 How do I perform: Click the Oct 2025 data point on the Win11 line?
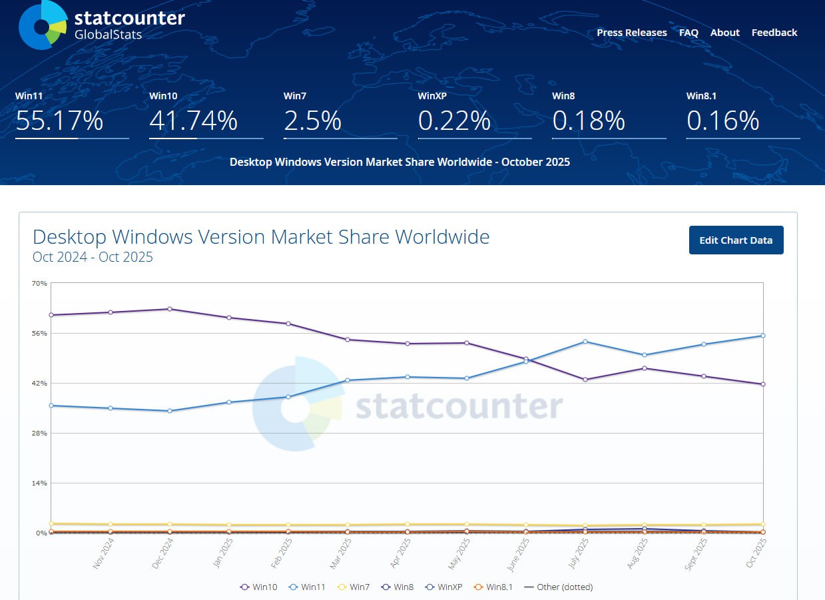pos(763,336)
